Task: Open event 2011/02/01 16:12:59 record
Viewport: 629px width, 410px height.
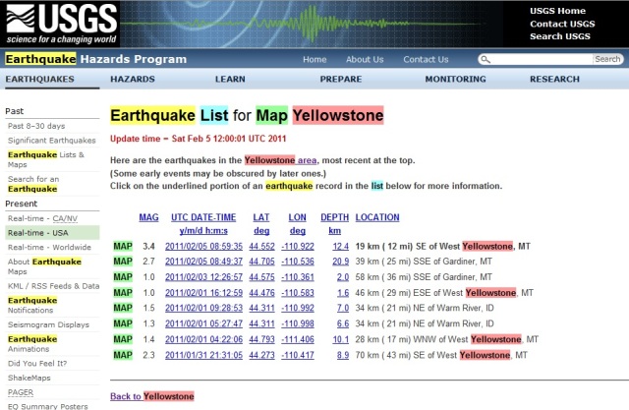Action: [x=203, y=293]
